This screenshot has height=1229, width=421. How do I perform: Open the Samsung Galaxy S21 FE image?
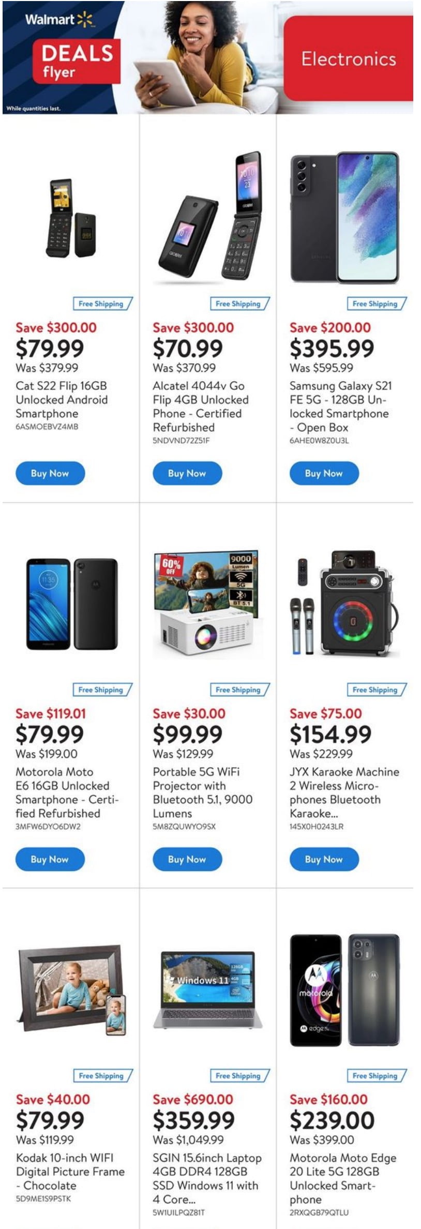(344, 217)
